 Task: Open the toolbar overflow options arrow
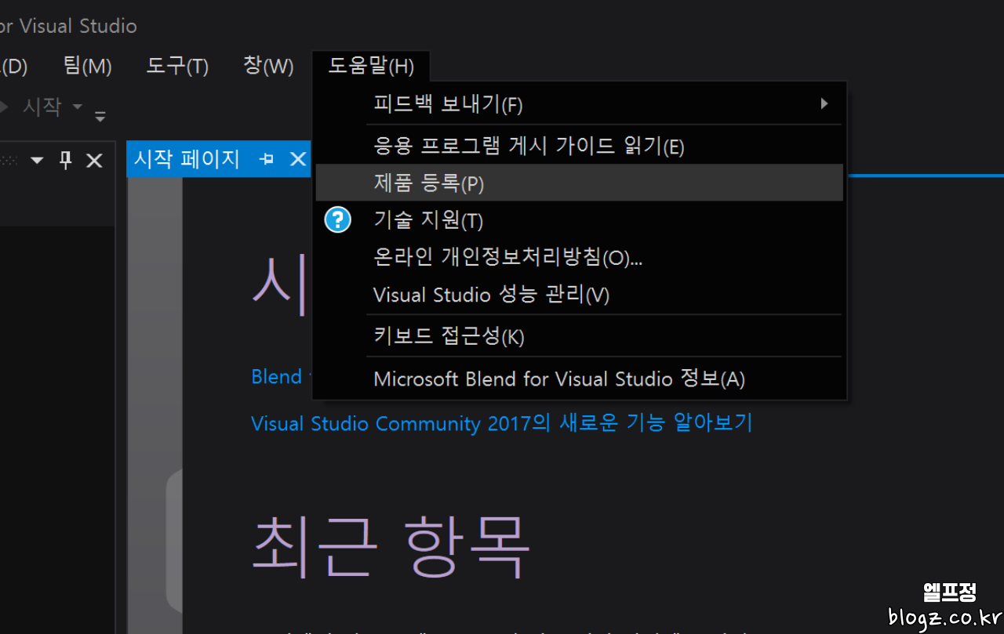100,117
